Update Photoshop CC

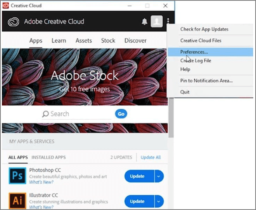[x=138, y=176]
